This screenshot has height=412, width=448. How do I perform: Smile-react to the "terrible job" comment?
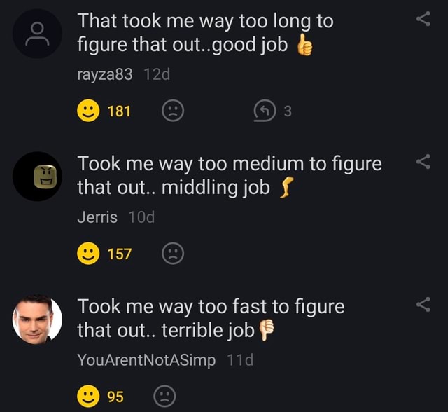coord(88,397)
